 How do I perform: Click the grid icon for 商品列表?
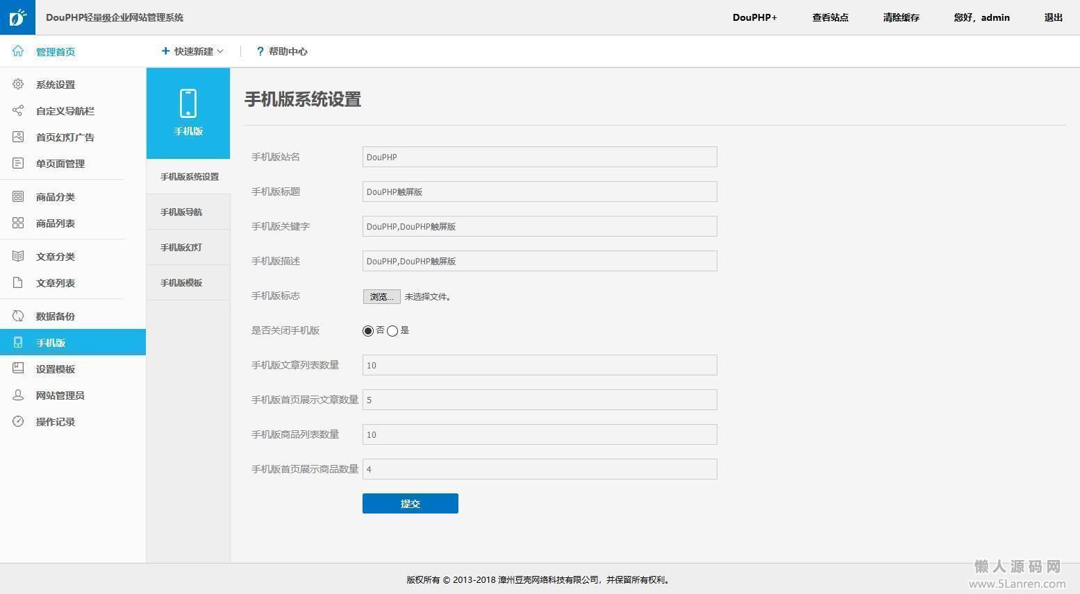click(18, 223)
